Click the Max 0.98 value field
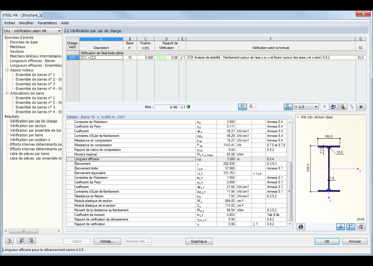Viewport: 373px width, 266px height. (x=166, y=107)
